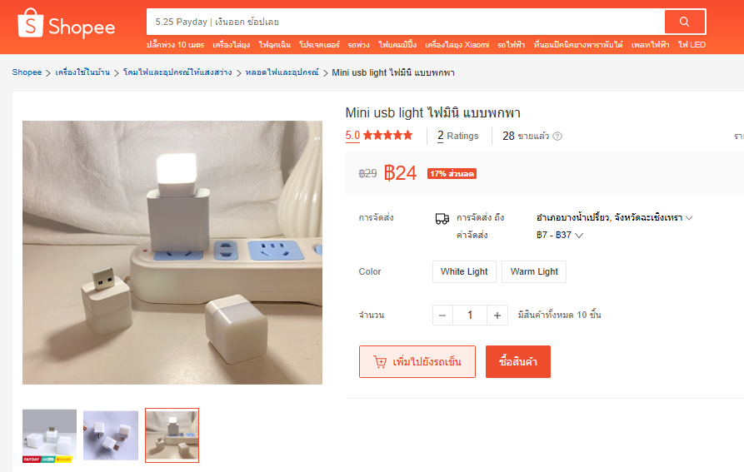Click the 2 Ratings link
Image resolution: width=744 pixels, height=472 pixels.
(458, 136)
